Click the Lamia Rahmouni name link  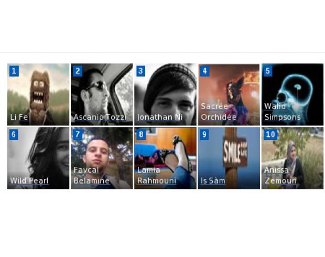coord(157,176)
